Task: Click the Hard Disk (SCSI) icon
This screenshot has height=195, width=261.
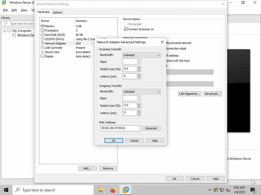Action: point(43,35)
